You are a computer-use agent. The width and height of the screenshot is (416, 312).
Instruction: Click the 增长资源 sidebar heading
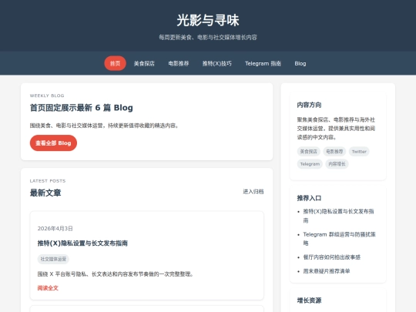coord(310,300)
